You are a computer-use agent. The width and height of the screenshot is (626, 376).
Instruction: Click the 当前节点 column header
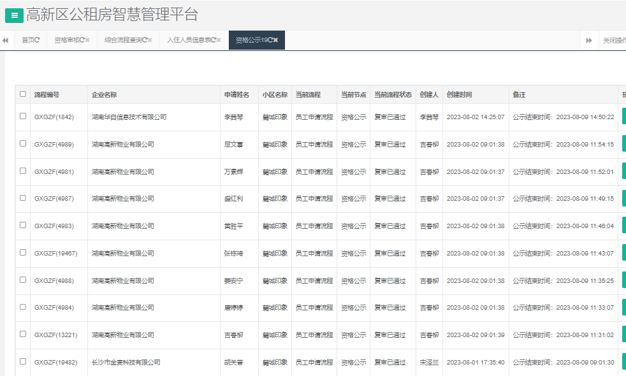click(x=353, y=94)
